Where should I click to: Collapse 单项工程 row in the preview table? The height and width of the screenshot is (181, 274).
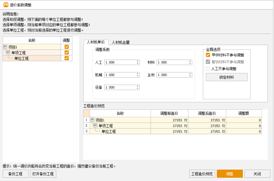click(x=95, y=126)
